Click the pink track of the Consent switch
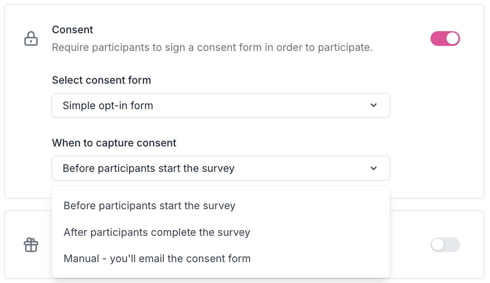 point(437,39)
